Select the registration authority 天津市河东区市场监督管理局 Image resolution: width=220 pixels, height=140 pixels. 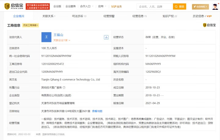[58, 103]
